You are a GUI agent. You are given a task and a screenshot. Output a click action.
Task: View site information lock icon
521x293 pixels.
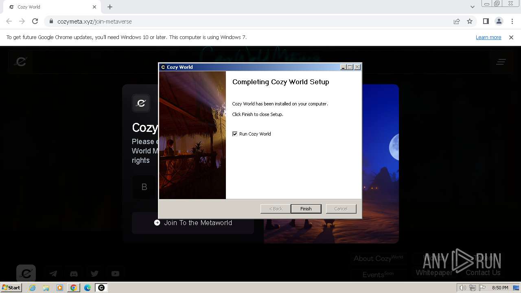51,21
